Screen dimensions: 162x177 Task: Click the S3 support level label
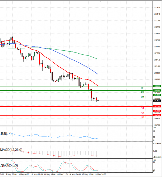pyautogui.click(x=142, y=117)
